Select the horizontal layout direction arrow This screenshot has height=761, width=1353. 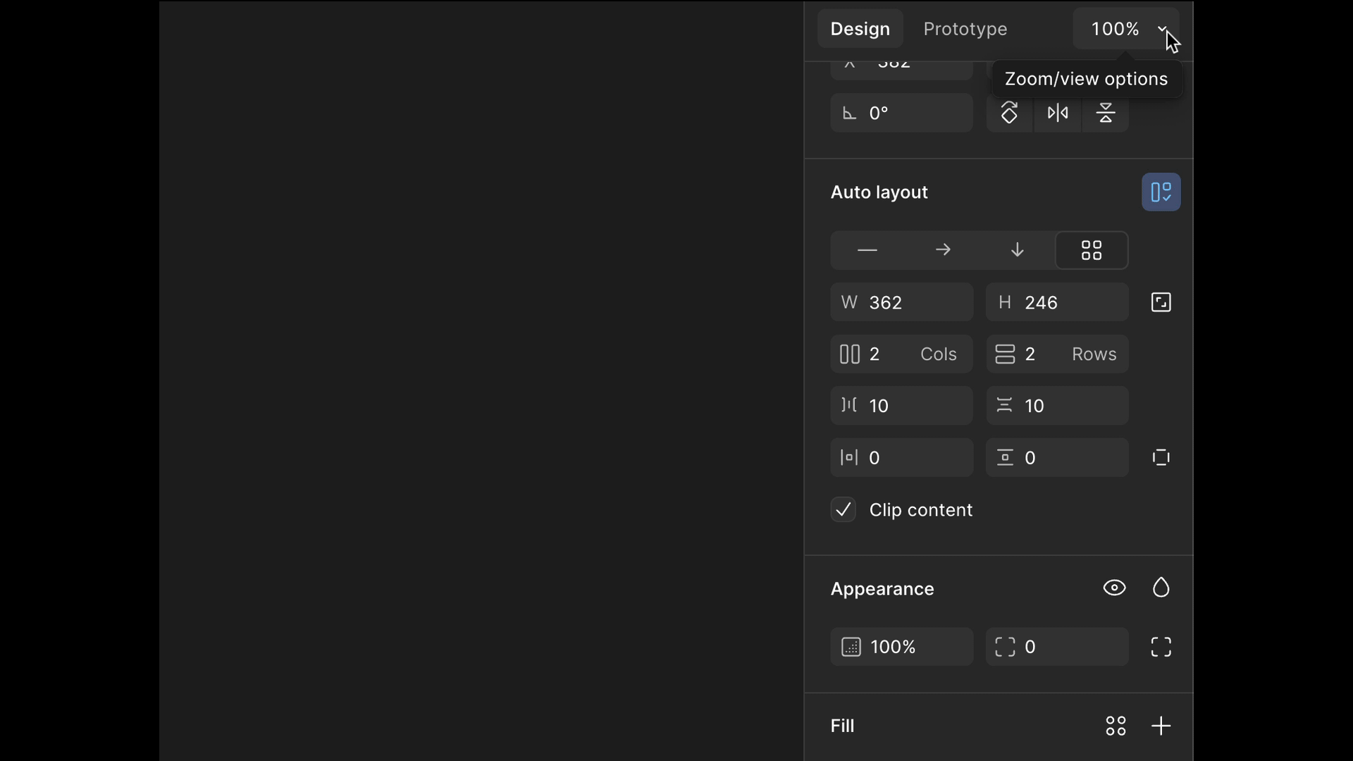click(x=942, y=250)
